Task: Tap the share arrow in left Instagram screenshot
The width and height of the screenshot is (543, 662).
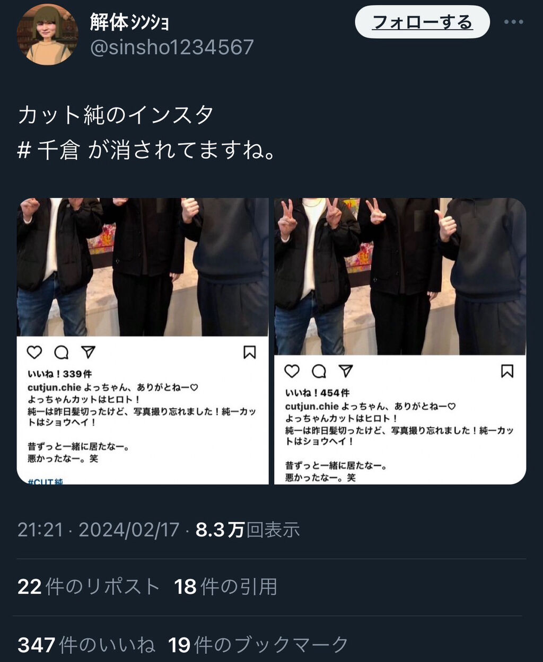Action: [x=88, y=352]
